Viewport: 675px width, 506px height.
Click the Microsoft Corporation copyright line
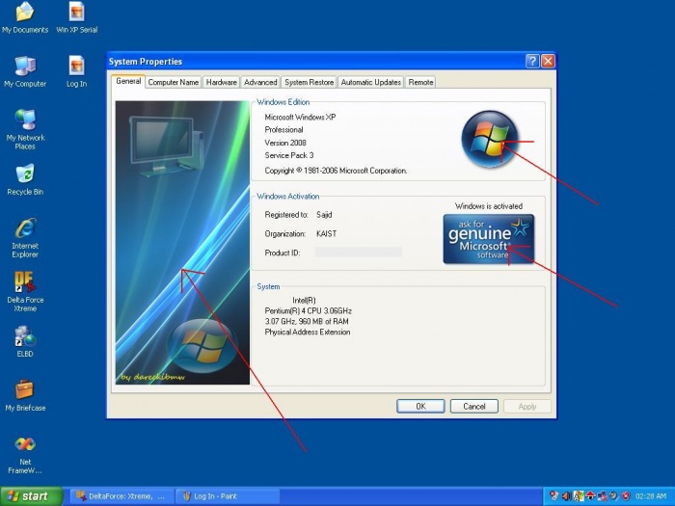pyautogui.click(x=336, y=171)
